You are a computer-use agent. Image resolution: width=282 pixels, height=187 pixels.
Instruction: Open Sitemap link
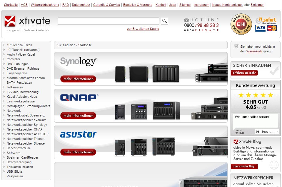click(185, 5)
